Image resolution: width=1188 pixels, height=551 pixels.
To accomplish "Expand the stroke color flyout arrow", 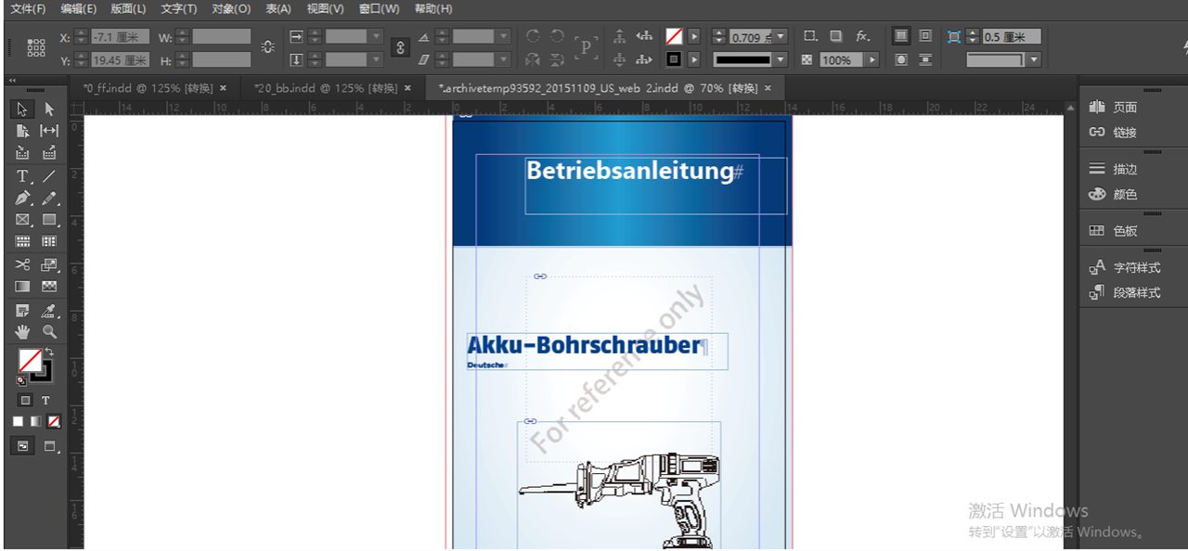I will click(x=693, y=59).
